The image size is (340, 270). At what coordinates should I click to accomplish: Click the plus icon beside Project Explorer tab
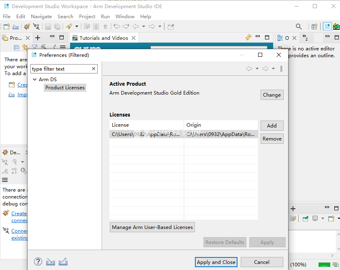pyautogui.click(x=38, y=38)
